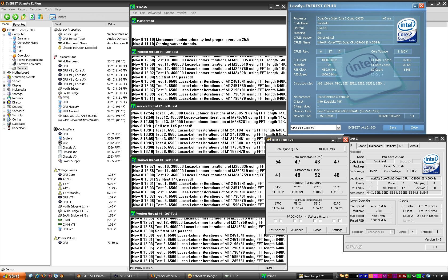Open the Options menu in Prime95
The width and height of the screenshot is (448, 280).
coord(169,13)
